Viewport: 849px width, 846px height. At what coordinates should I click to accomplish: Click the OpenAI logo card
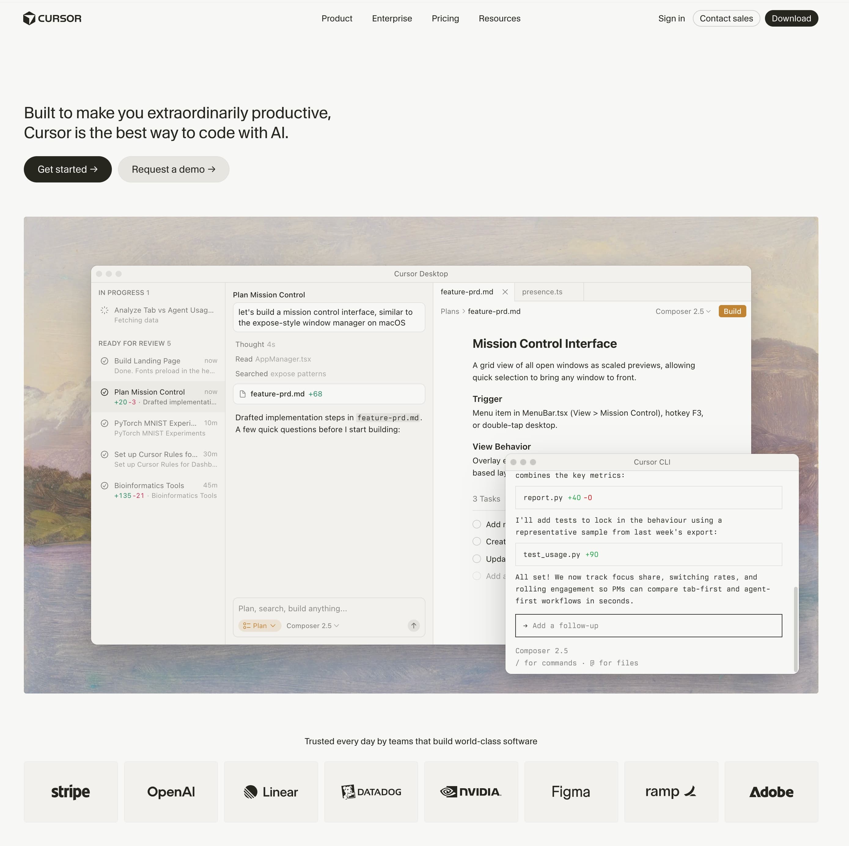tap(171, 792)
